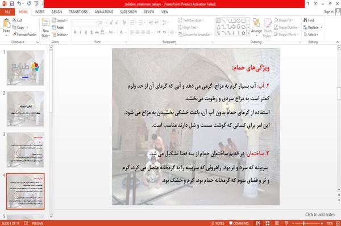
Task: Open Shape Fill dropdown
Action: (x=284, y=20)
